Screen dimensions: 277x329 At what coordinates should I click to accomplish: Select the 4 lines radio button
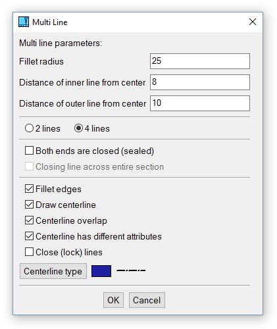point(78,128)
